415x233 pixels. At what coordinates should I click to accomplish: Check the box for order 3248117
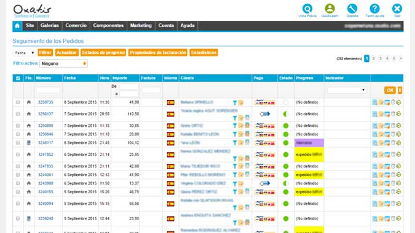click(x=18, y=143)
